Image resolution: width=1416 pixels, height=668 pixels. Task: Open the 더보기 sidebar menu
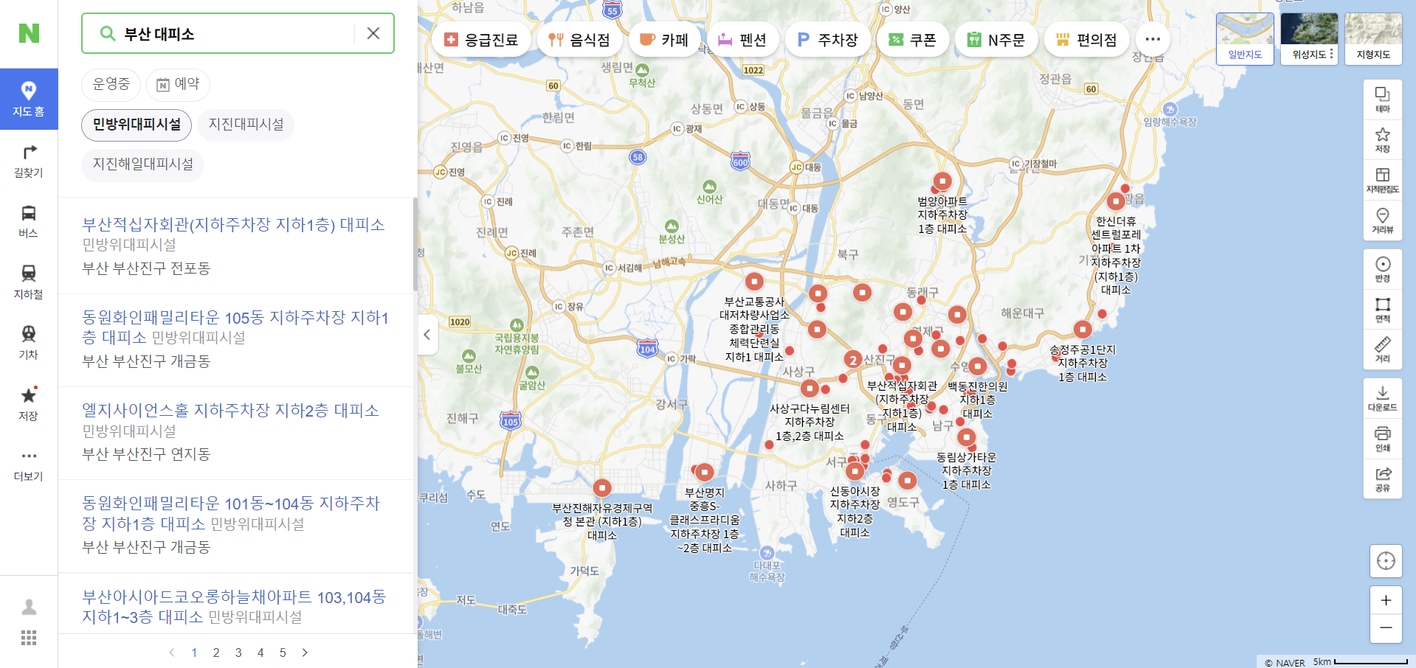point(29,465)
